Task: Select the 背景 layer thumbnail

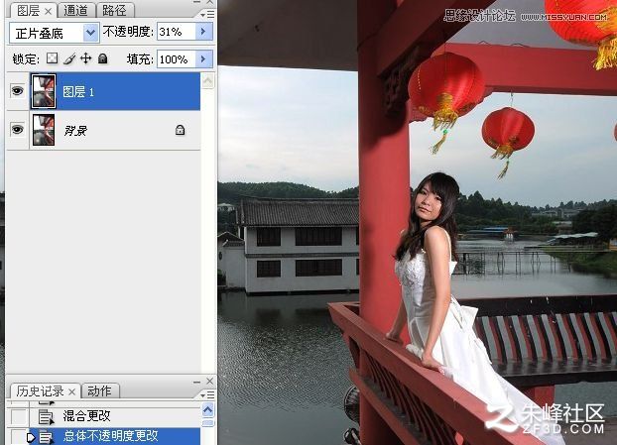Action: pos(44,130)
